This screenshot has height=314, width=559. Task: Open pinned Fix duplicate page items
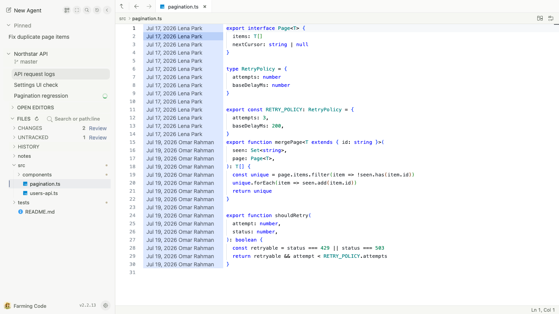coord(39,37)
